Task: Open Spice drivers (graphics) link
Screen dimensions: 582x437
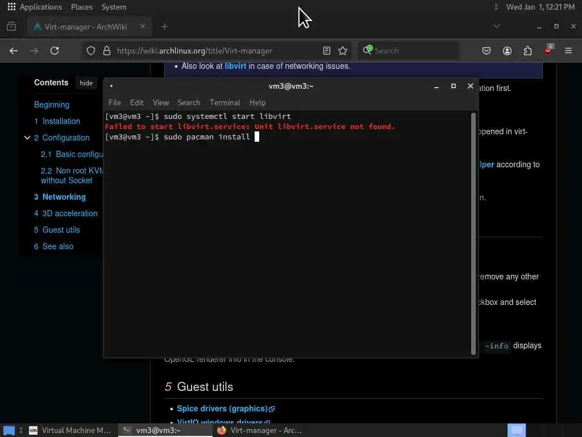Action: click(225, 409)
